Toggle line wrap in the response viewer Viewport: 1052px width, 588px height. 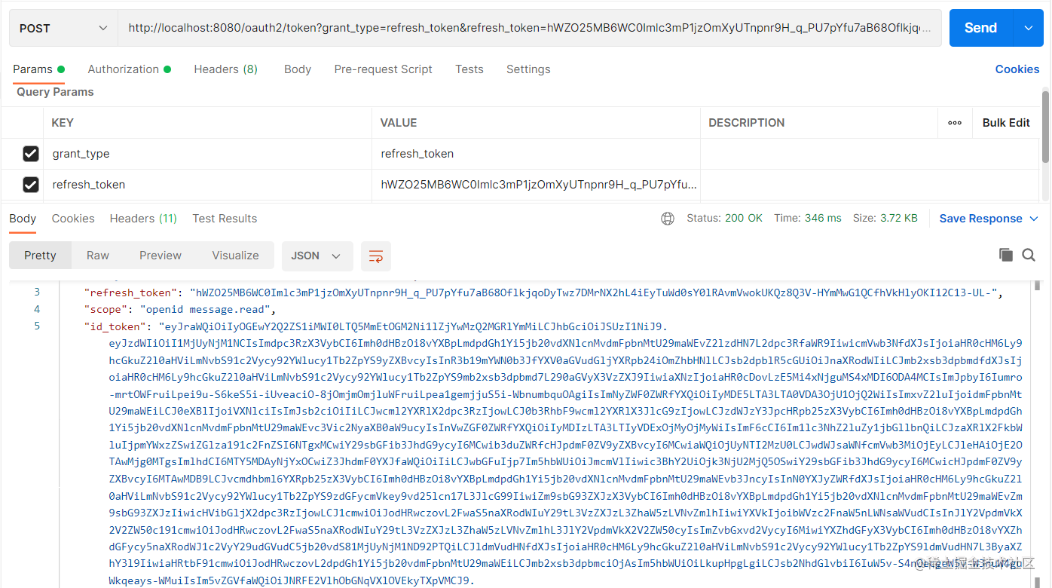tap(376, 256)
